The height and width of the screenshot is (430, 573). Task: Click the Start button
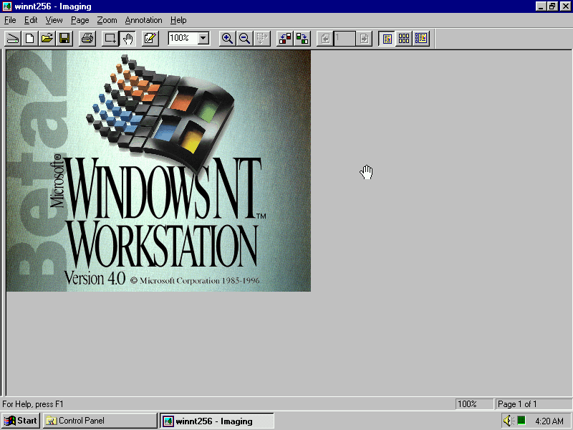(21, 421)
